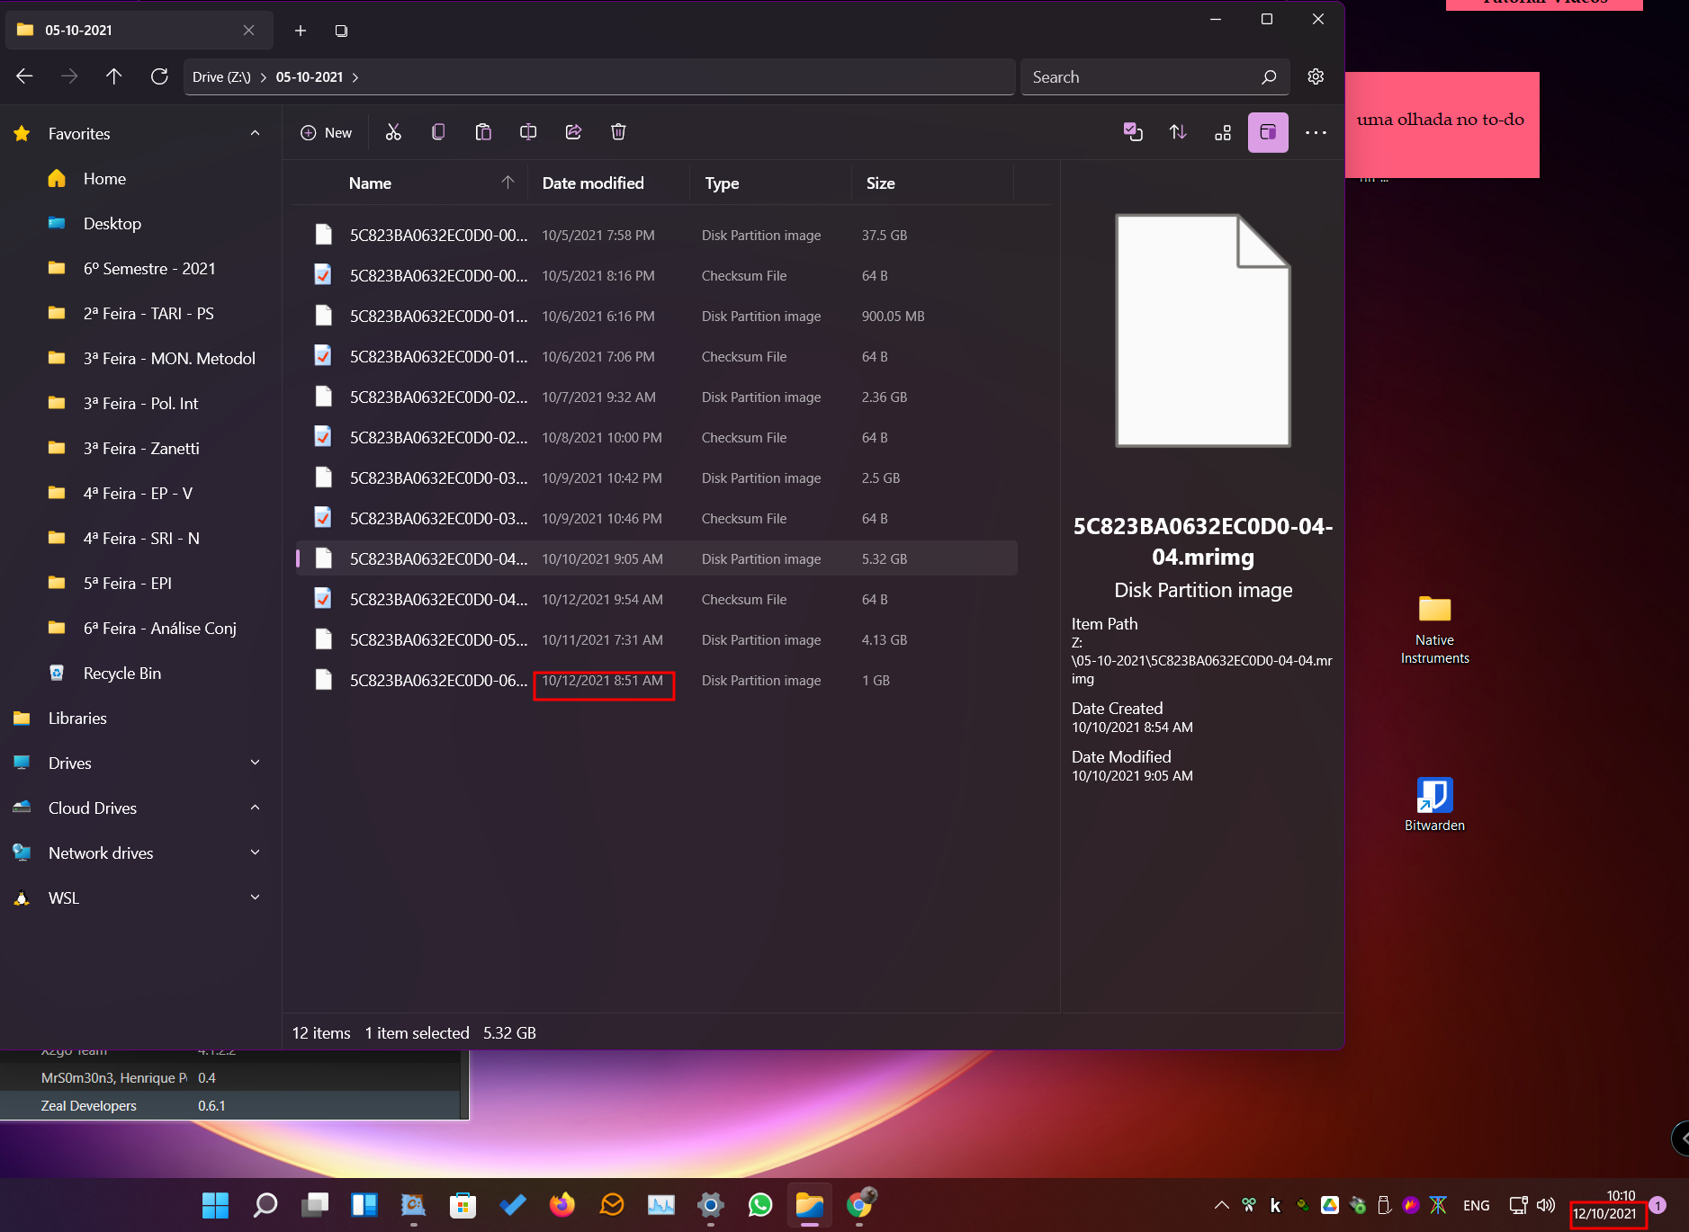The width and height of the screenshot is (1689, 1232).
Task: Click the Rename icon in toolbar
Action: click(528, 132)
